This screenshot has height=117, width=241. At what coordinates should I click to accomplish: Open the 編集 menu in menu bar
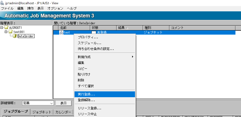[20, 8]
